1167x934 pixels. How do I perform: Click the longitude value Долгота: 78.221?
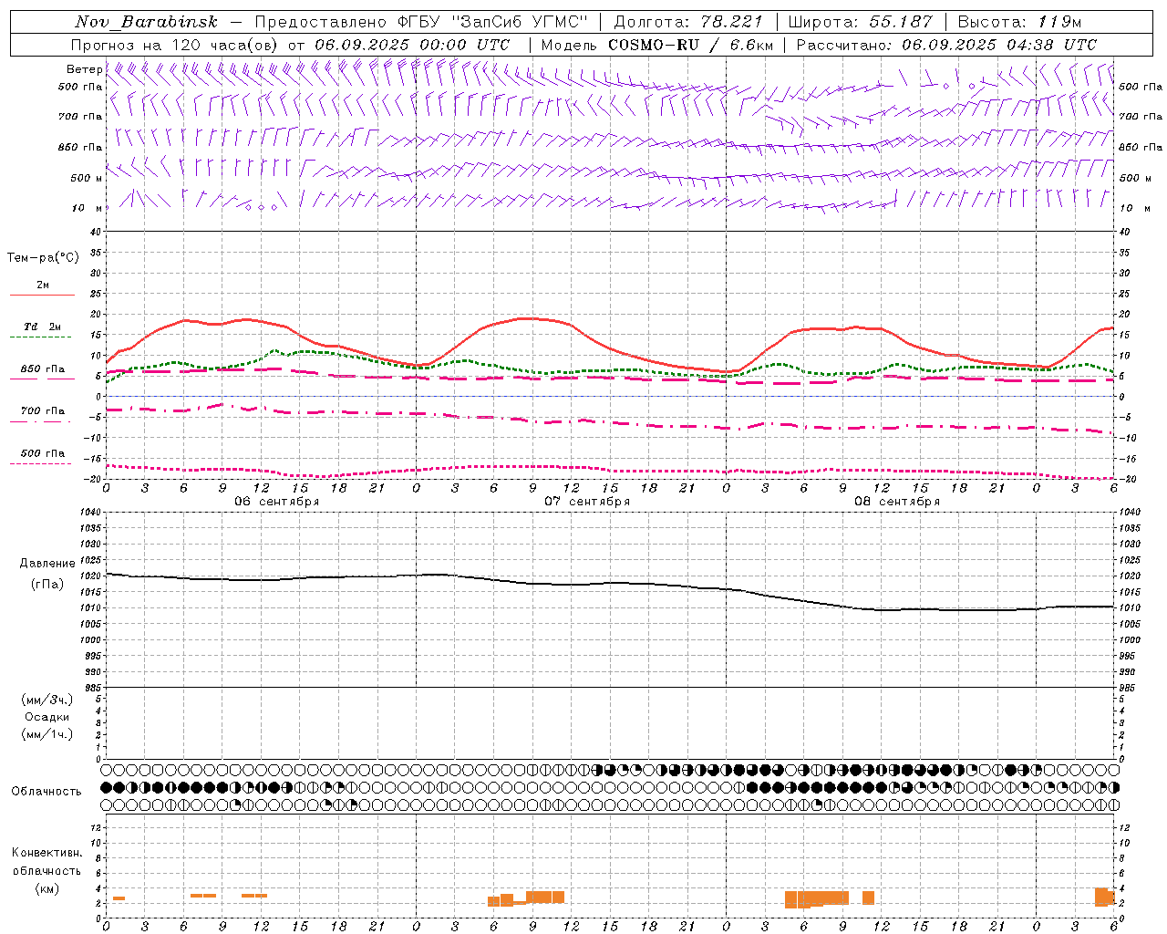[x=688, y=22]
